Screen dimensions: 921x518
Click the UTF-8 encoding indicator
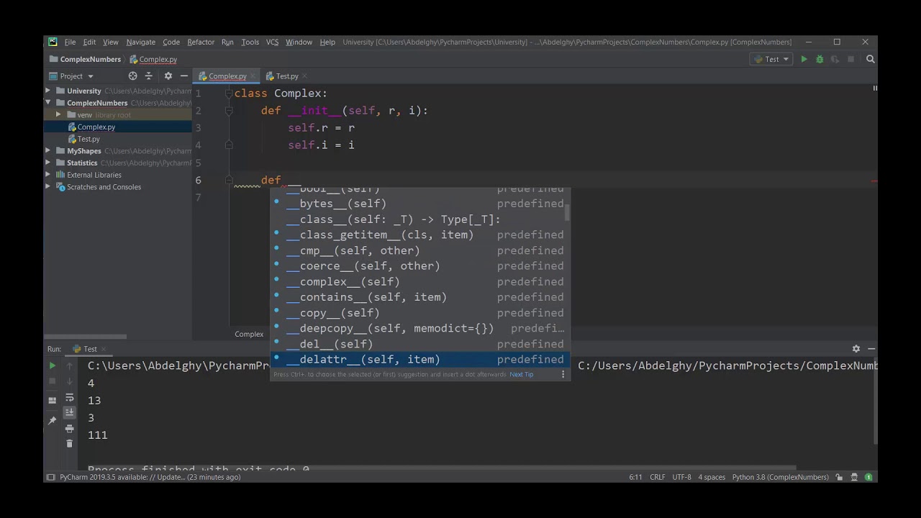681,477
